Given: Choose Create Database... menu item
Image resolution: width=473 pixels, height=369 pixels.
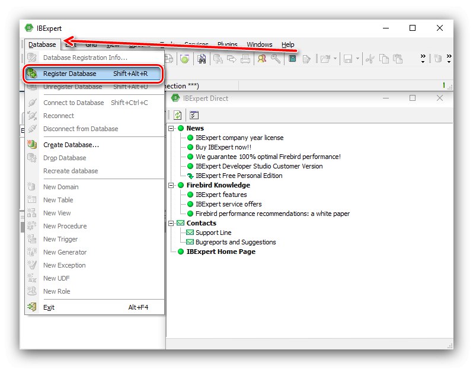Looking at the screenshot, I should click(x=95, y=145).
